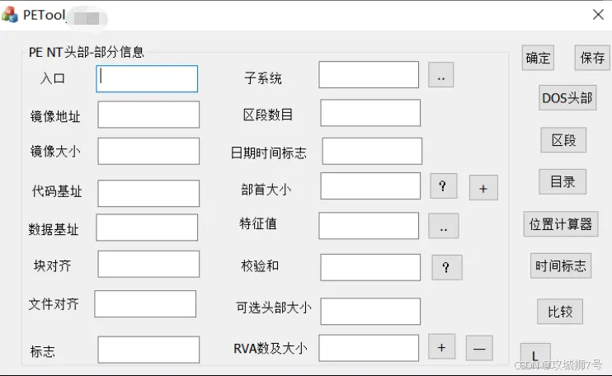Click the 保存 save button
The image size is (612, 376).
[x=592, y=58]
